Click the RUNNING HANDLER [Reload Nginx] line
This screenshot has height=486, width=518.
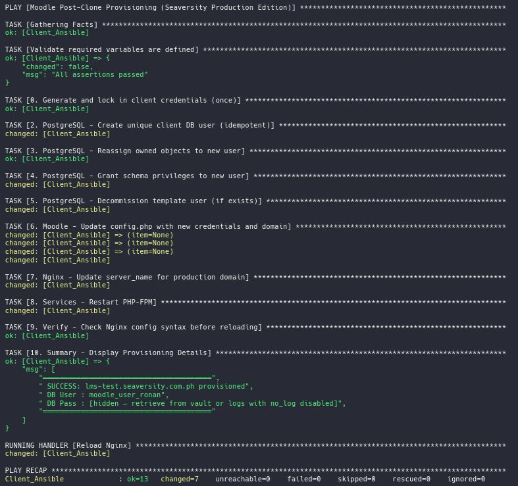click(x=255, y=445)
